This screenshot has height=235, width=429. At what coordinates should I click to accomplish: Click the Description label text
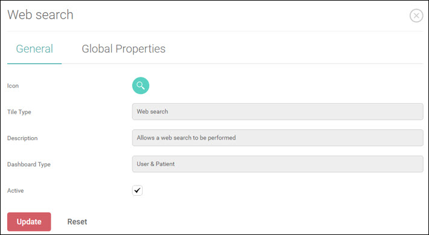(22, 138)
